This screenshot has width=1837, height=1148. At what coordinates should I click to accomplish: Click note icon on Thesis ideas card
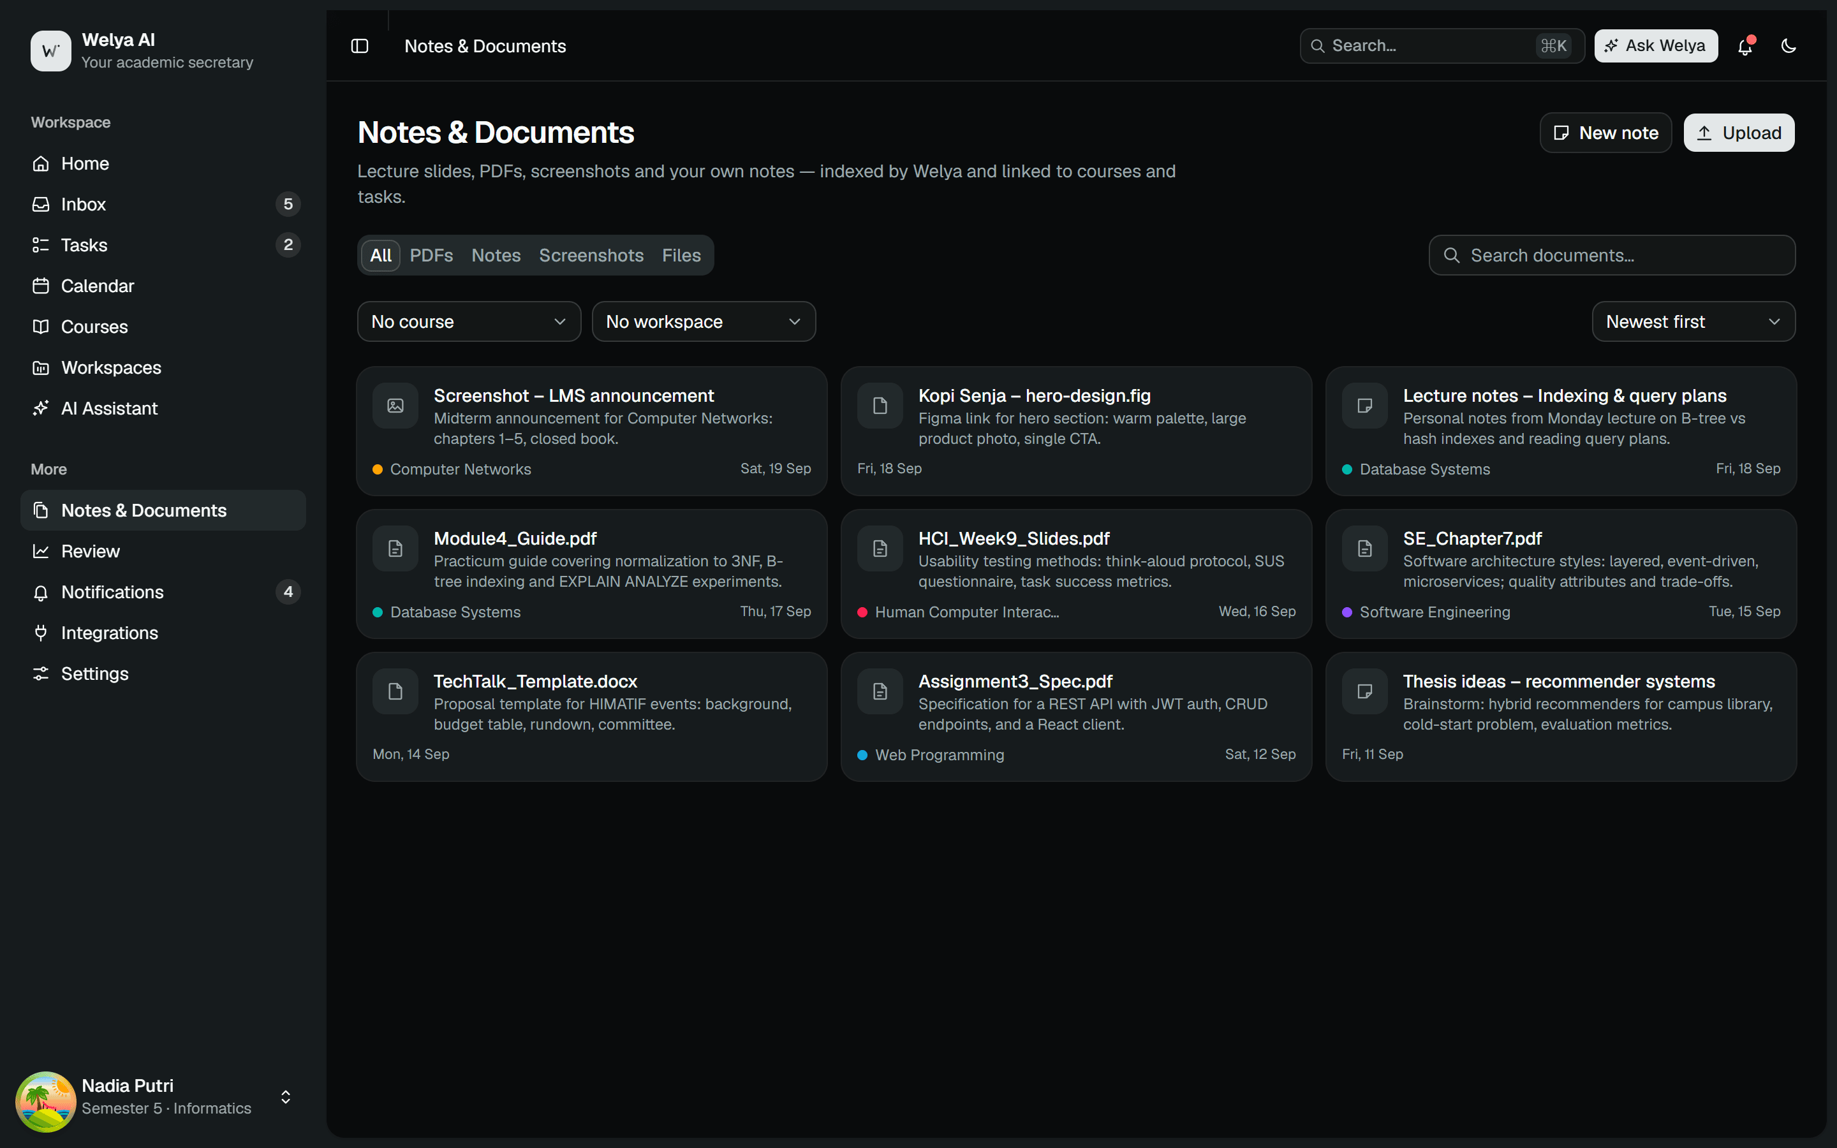[x=1365, y=692]
